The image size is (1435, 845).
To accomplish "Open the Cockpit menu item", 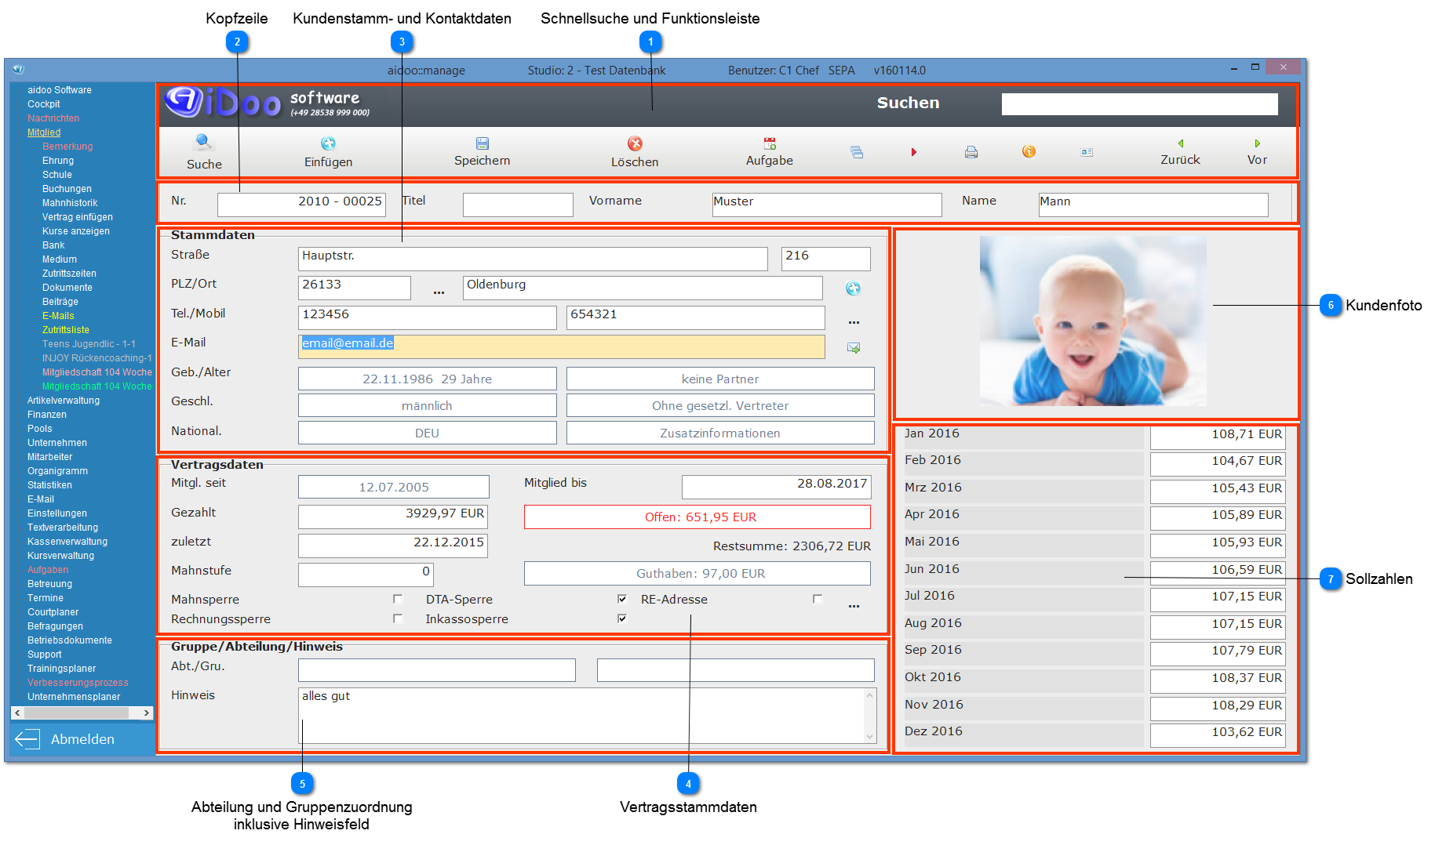I will click(43, 104).
